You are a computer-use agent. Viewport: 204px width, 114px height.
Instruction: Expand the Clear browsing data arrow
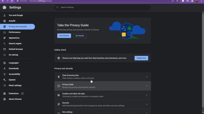pos(147,77)
